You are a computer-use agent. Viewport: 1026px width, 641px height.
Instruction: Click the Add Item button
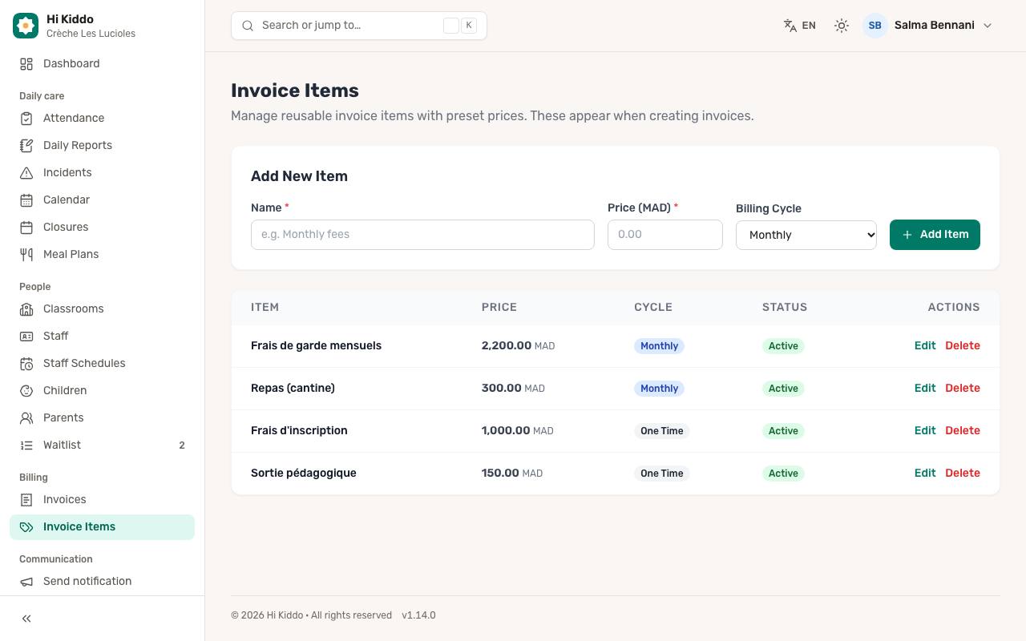pos(935,235)
